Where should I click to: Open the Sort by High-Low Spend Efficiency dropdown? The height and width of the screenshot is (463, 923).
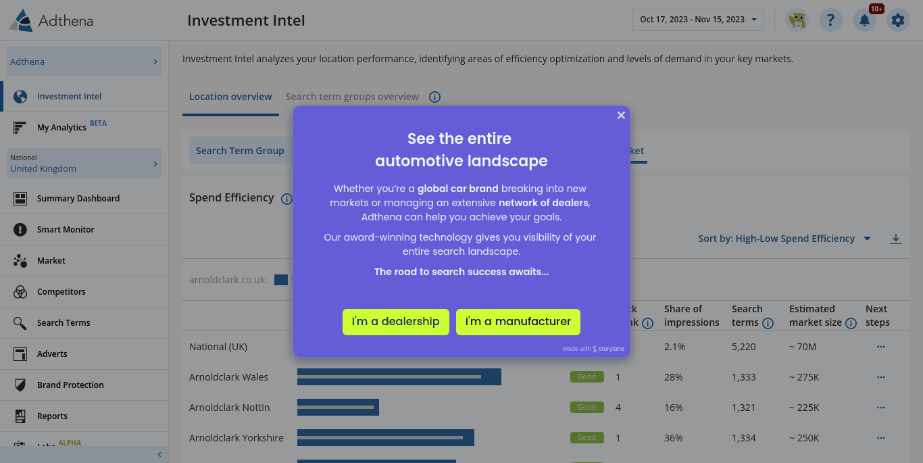coord(784,239)
